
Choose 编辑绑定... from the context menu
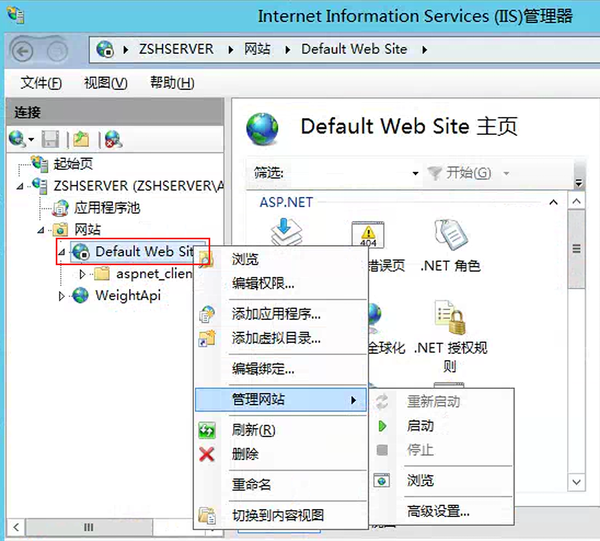[281, 369]
